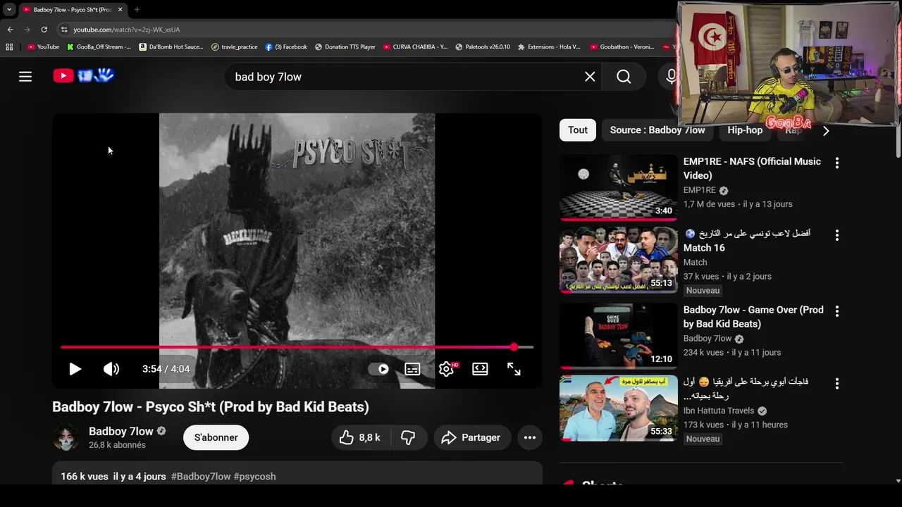Click the address bar URL
Image resolution: width=902 pixels, height=507 pixels.
[x=127, y=30]
